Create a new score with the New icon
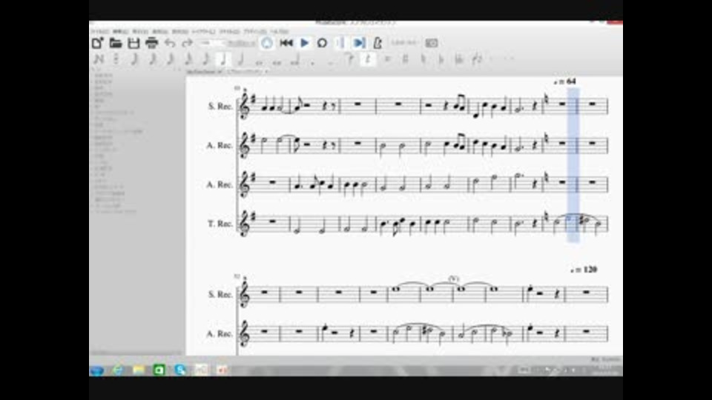 97,43
